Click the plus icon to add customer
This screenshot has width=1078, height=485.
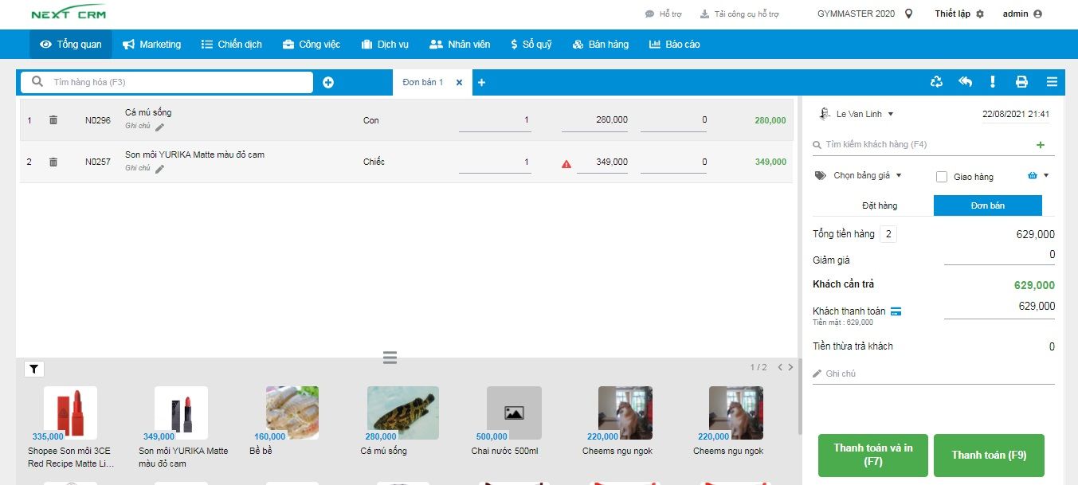1040,145
